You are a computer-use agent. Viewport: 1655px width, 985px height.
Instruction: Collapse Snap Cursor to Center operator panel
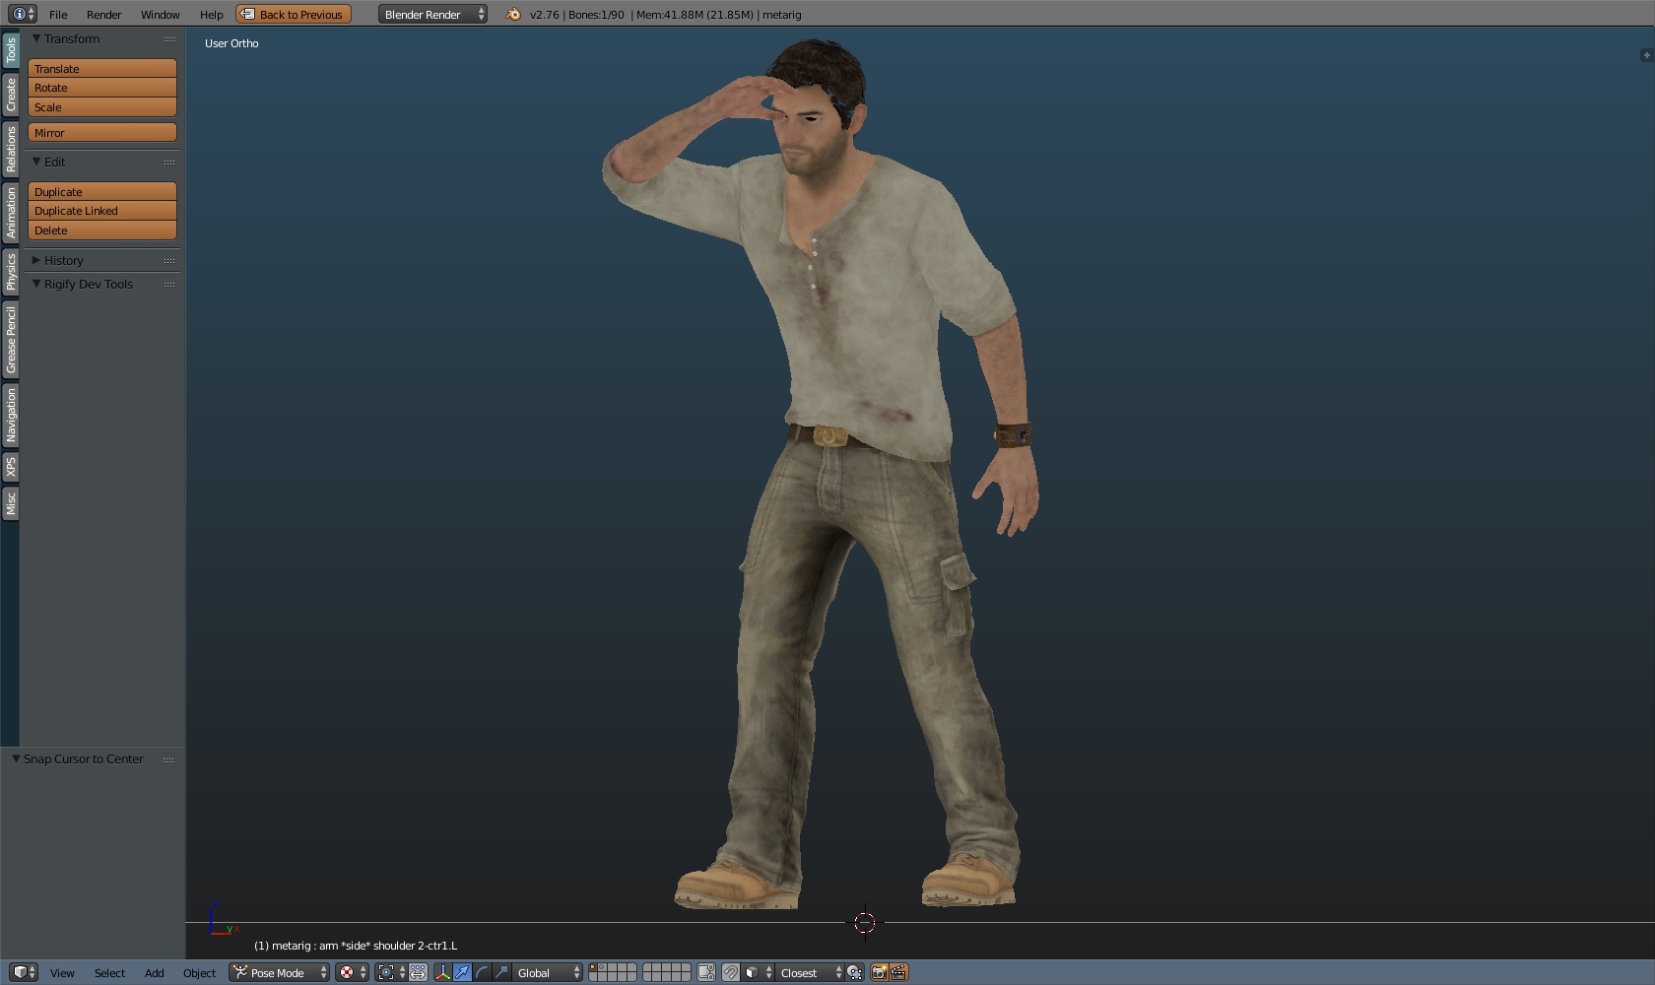click(x=16, y=758)
